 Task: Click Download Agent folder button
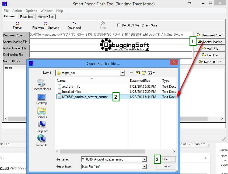[x=210, y=35]
